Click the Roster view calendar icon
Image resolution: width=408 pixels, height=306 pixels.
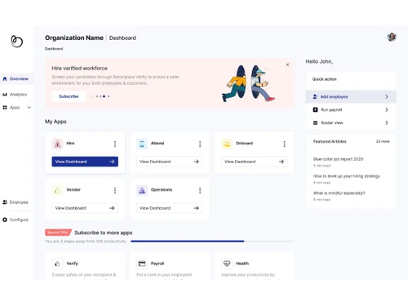click(315, 122)
